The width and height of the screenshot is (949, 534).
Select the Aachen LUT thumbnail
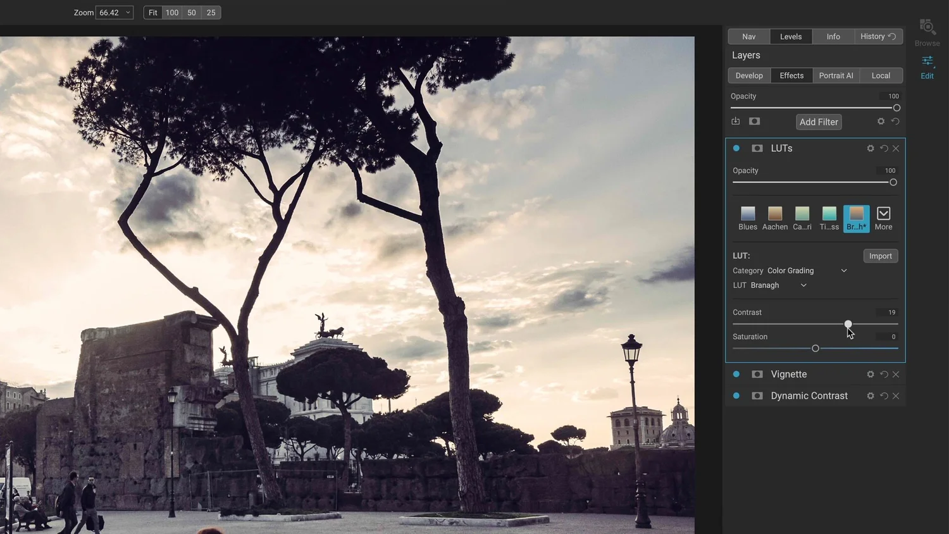pos(774,214)
